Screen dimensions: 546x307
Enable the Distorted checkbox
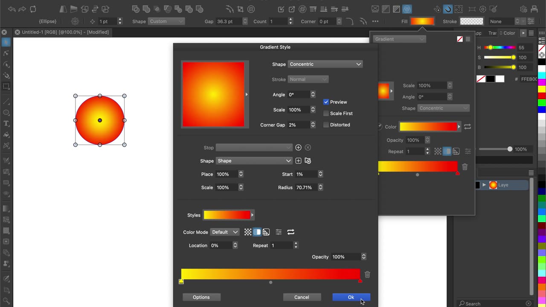(x=326, y=125)
